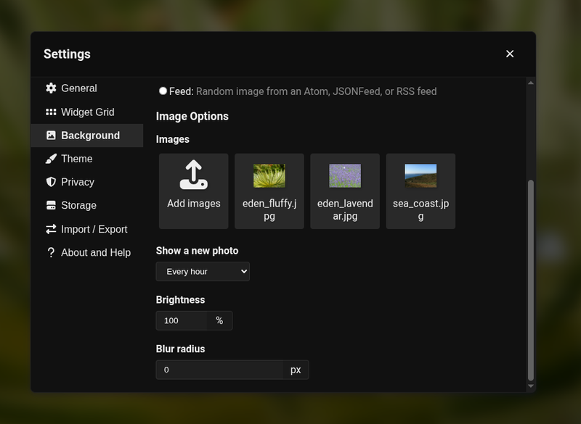Go to the Privacy settings tab
This screenshot has width=581, height=424.
87,182
